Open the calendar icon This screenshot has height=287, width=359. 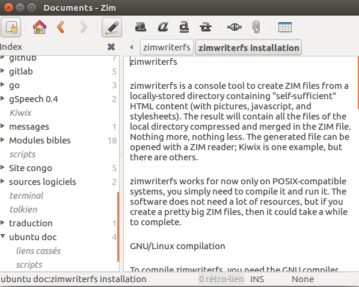coord(285,27)
